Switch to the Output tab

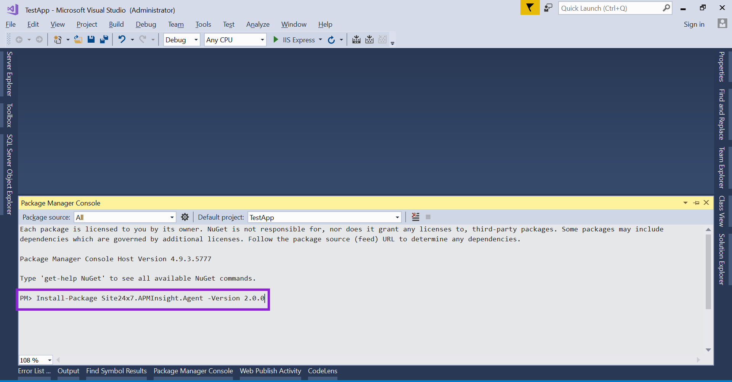tap(68, 371)
